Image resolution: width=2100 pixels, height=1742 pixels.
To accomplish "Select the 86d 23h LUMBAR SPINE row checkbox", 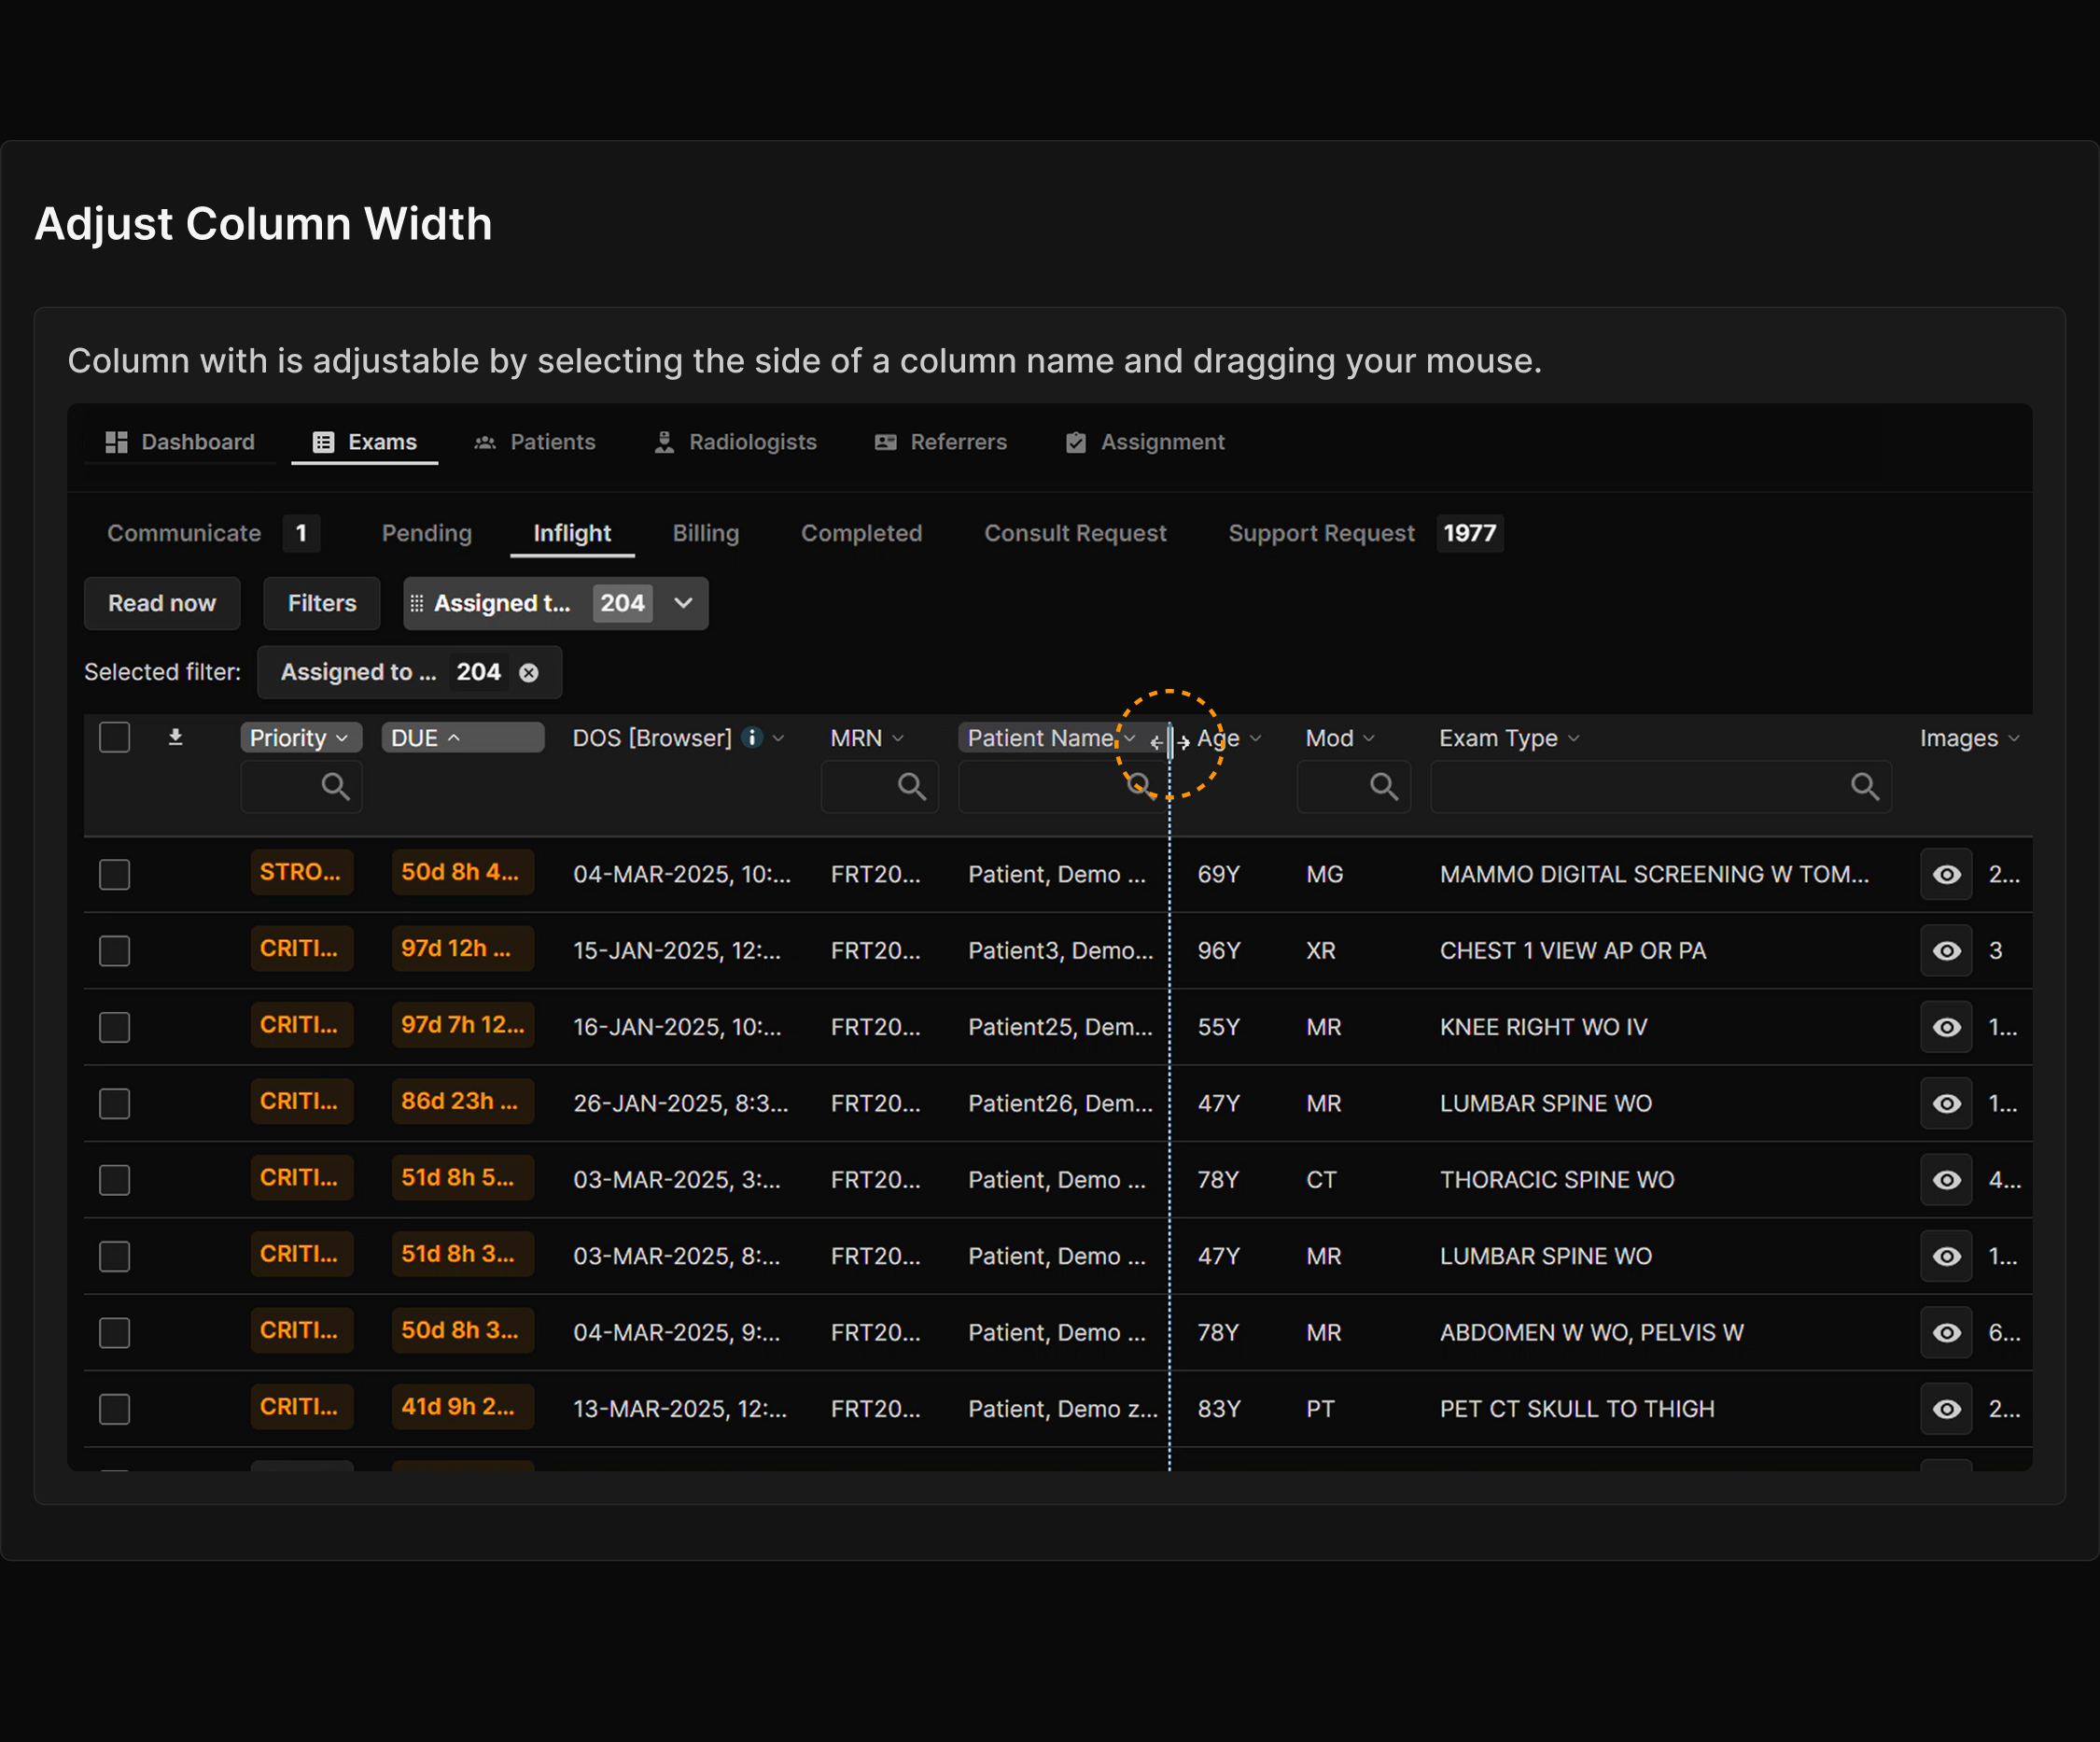I will (115, 1104).
